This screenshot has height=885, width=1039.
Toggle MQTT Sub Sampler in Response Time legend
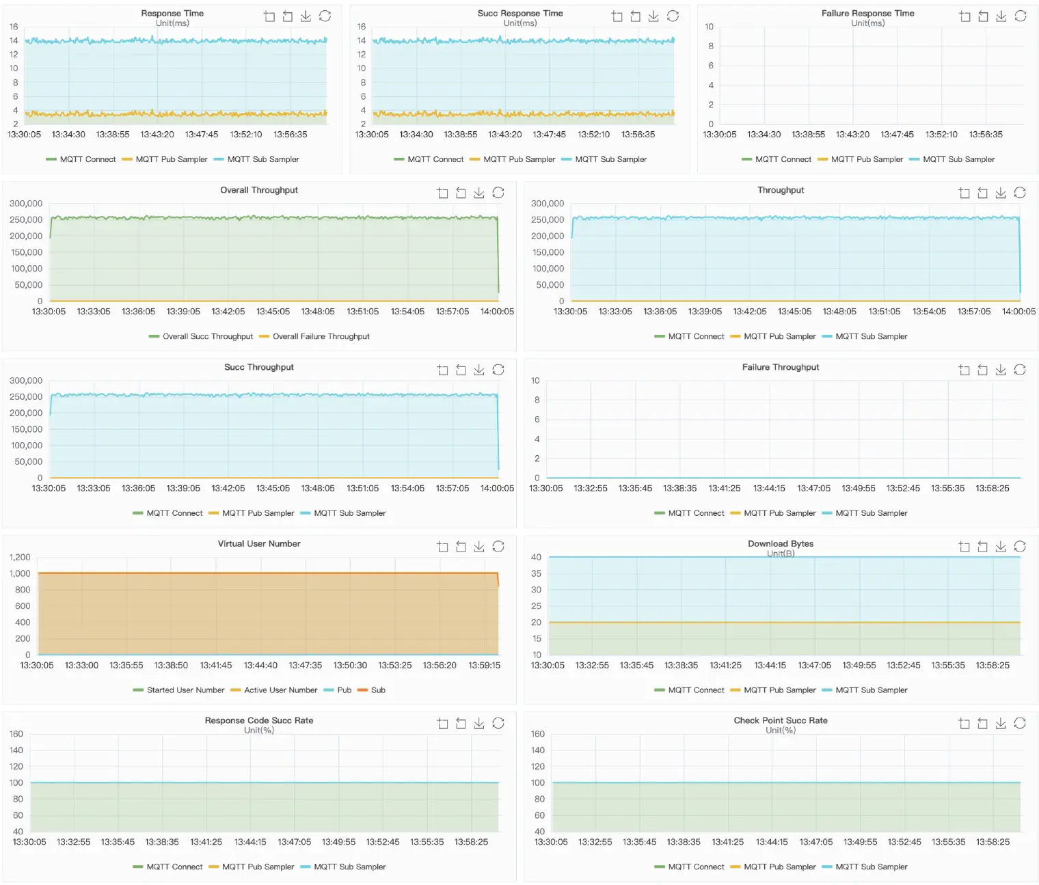pyautogui.click(x=256, y=159)
